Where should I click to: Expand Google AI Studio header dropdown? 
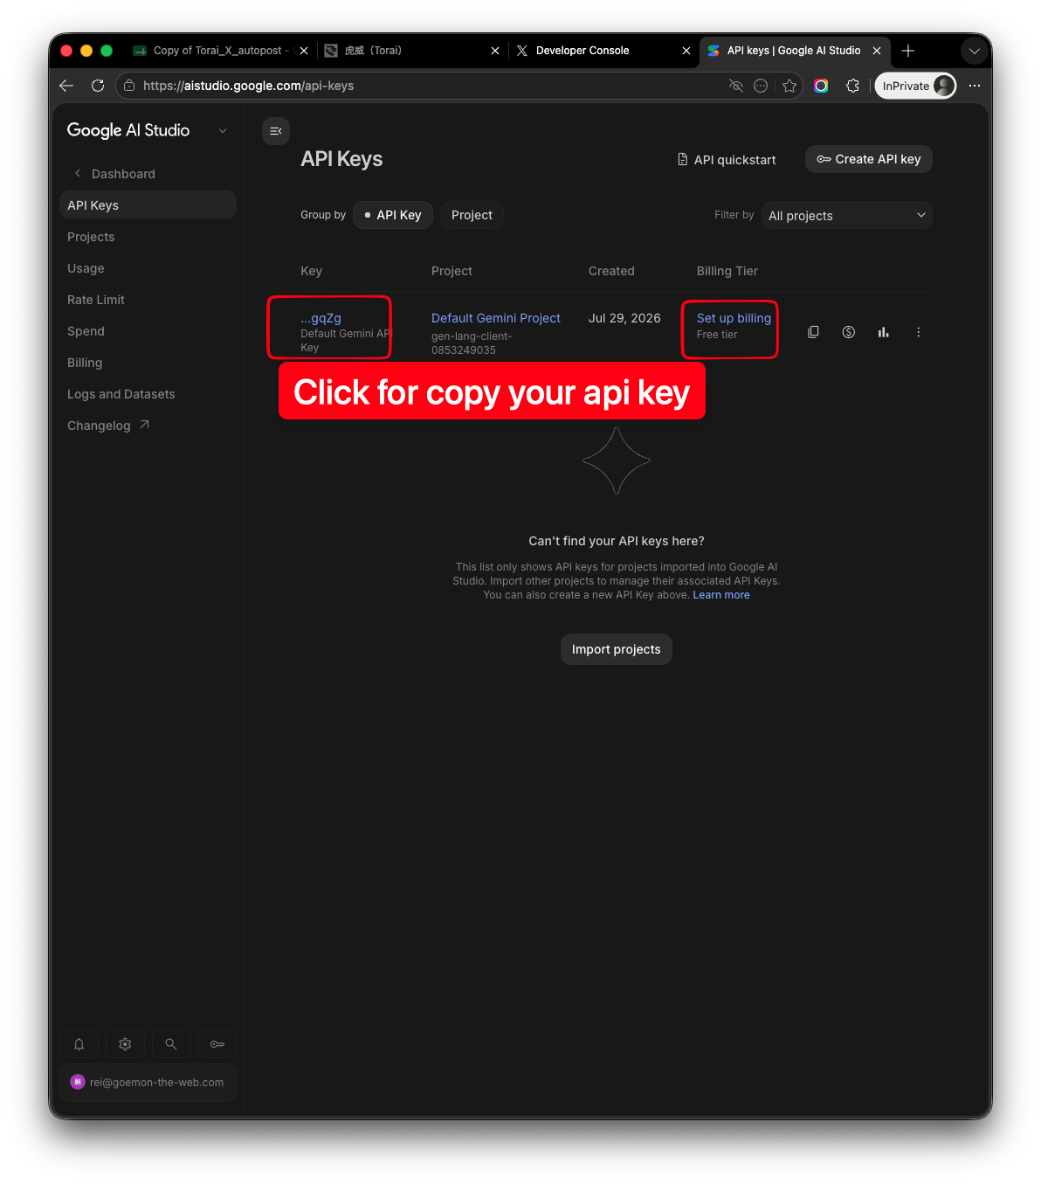pos(223,131)
